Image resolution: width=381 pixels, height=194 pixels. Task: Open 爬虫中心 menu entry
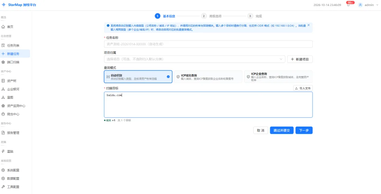(x=15, y=114)
